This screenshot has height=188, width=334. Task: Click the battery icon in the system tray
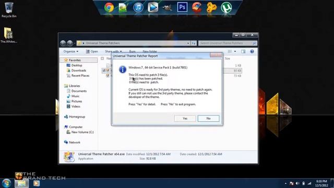coord(304,183)
